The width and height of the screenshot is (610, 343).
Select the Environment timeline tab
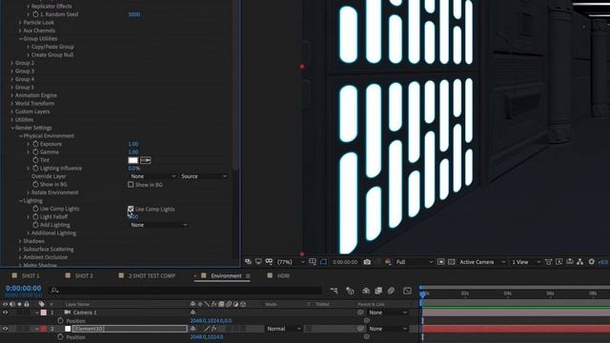pos(226,275)
